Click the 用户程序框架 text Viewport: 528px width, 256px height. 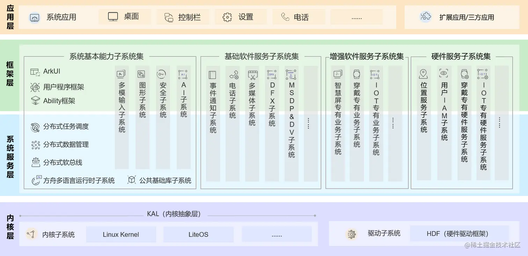click(x=64, y=87)
